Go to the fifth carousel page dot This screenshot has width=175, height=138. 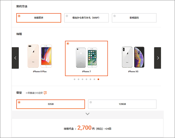tap(90, 79)
